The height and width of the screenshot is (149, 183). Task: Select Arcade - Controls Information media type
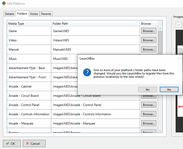(29, 114)
